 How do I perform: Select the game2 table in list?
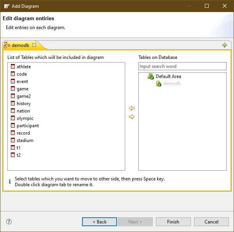pyautogui.click(x=23, y=96)
